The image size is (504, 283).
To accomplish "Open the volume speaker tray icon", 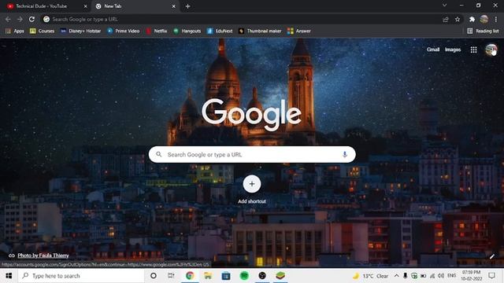I will 441,276.
